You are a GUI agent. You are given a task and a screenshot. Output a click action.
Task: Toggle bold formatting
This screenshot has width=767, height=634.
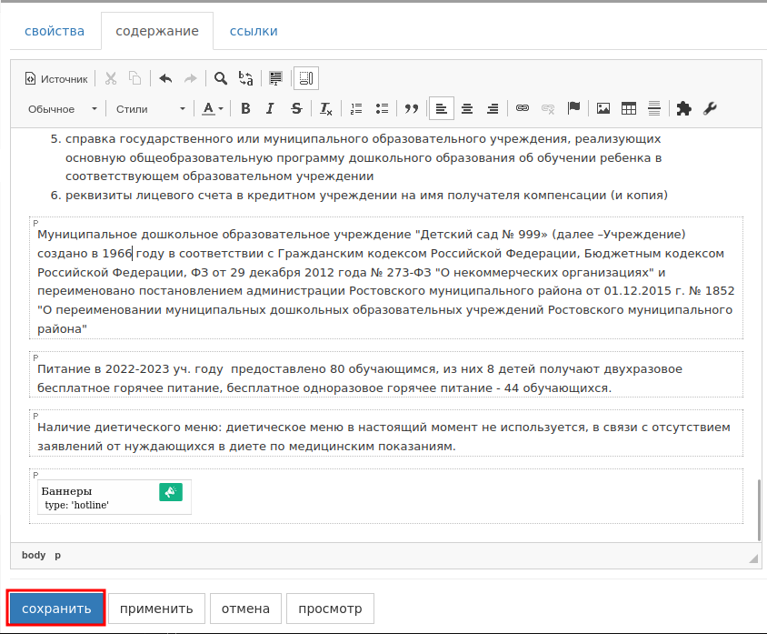pyautogui.click(x=245, y=109)
